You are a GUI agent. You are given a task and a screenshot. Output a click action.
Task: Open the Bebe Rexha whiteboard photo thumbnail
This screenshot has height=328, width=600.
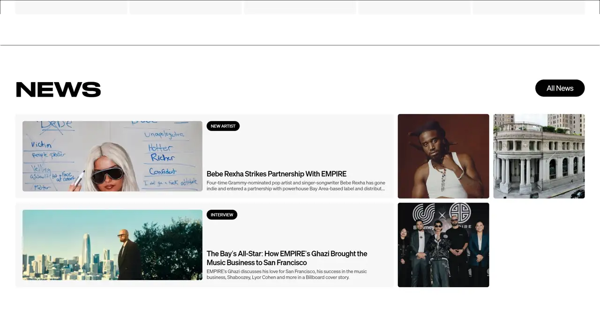pyautogui.click(x=112, y=156)
